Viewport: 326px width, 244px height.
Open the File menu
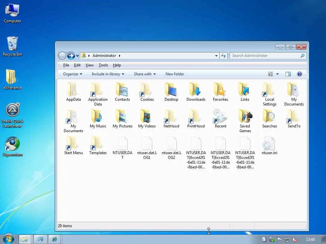[x=66, y=65]
